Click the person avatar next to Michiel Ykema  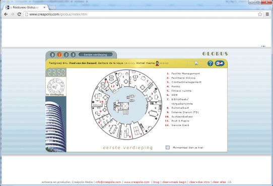point(157,63)
